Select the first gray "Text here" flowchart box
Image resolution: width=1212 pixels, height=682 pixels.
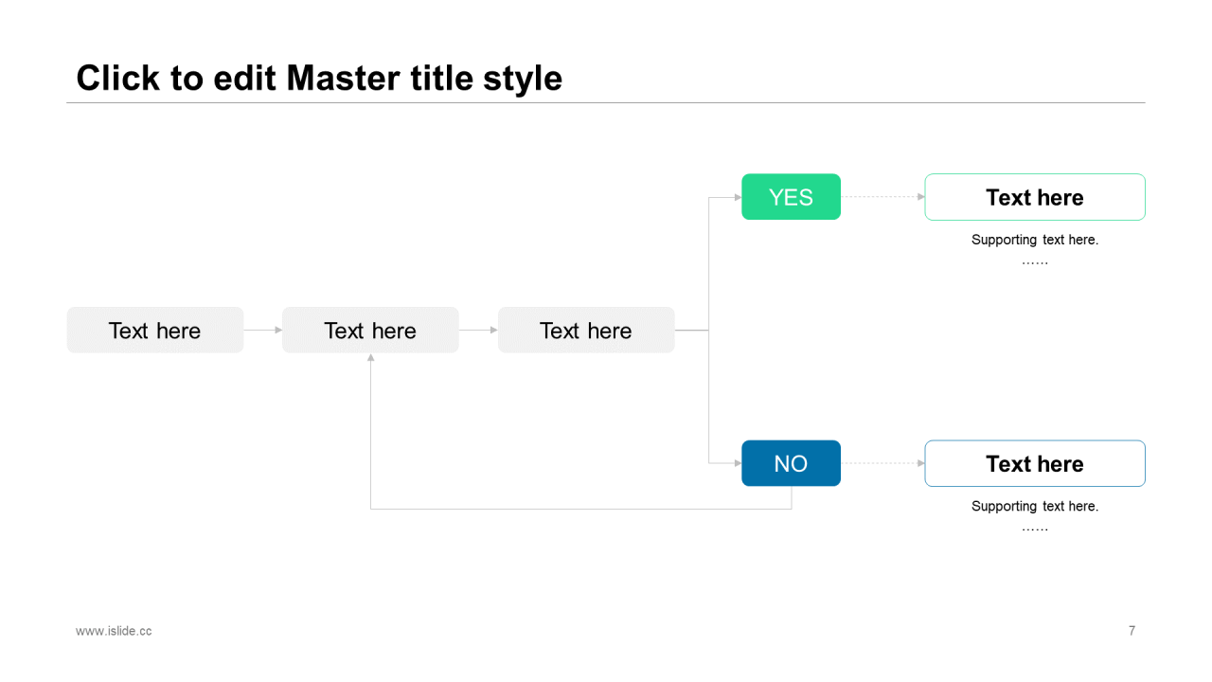pyautogui.click(x=155, y=331)
